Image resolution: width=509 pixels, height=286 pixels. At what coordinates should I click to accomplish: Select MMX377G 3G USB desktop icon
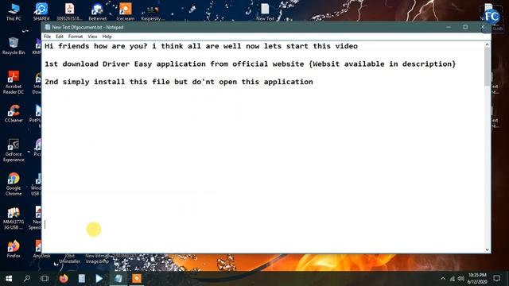click(x=14, y=218)
